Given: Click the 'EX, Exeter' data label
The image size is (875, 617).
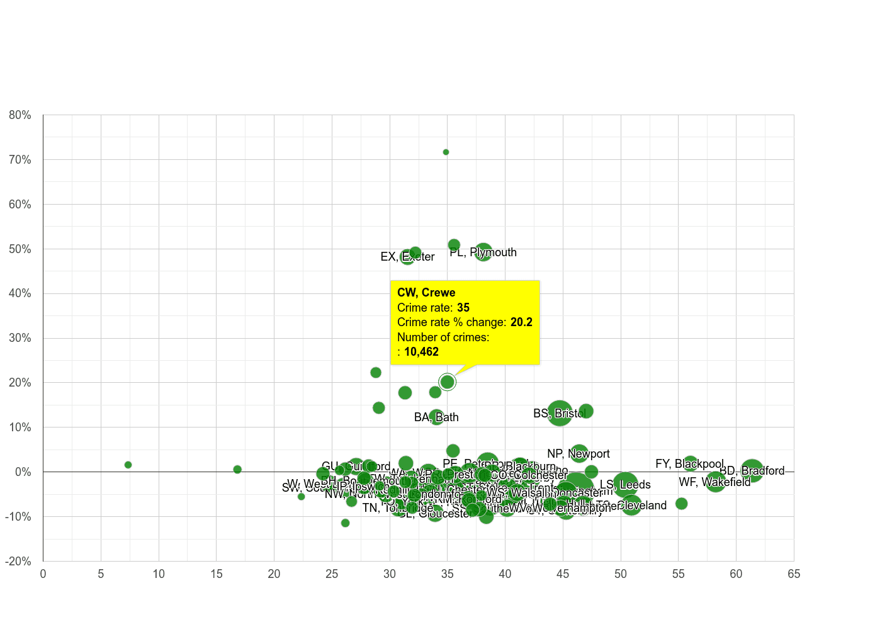Looking at the screenshot, I should tap(407, 257).
